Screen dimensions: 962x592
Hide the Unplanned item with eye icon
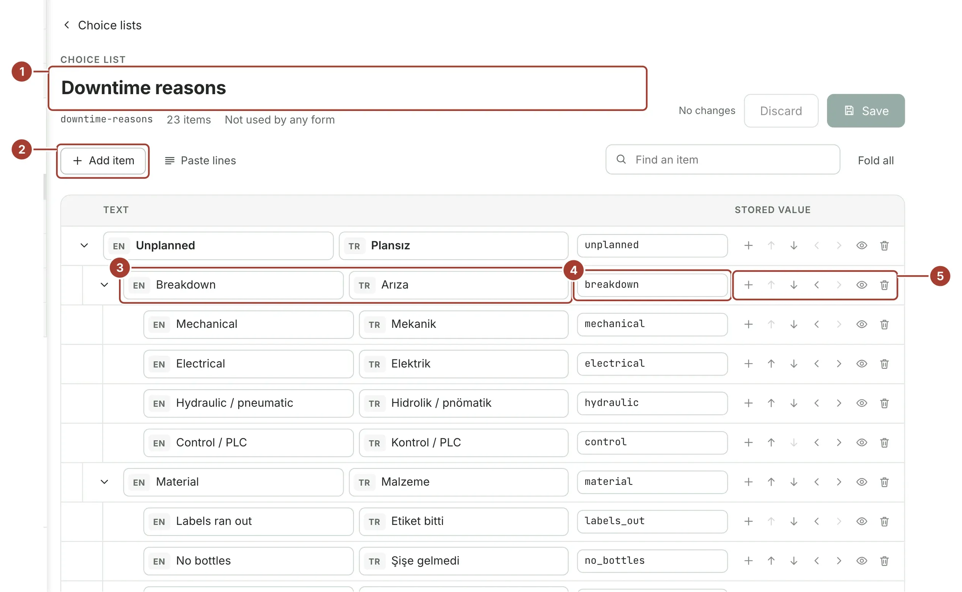(x=861, y=246)
